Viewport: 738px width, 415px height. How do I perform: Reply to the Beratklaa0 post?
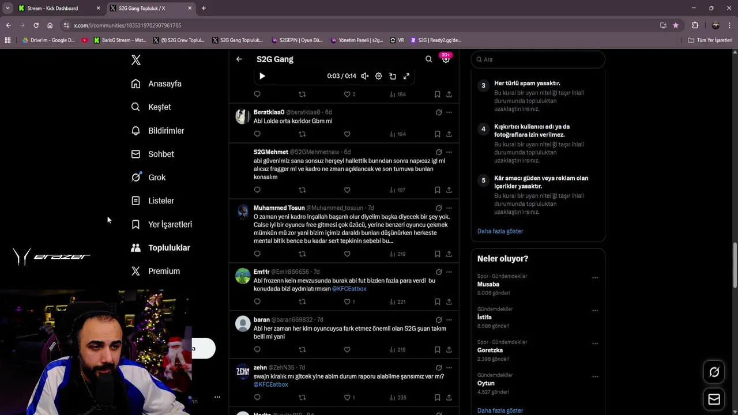click(x=257, y=134)
